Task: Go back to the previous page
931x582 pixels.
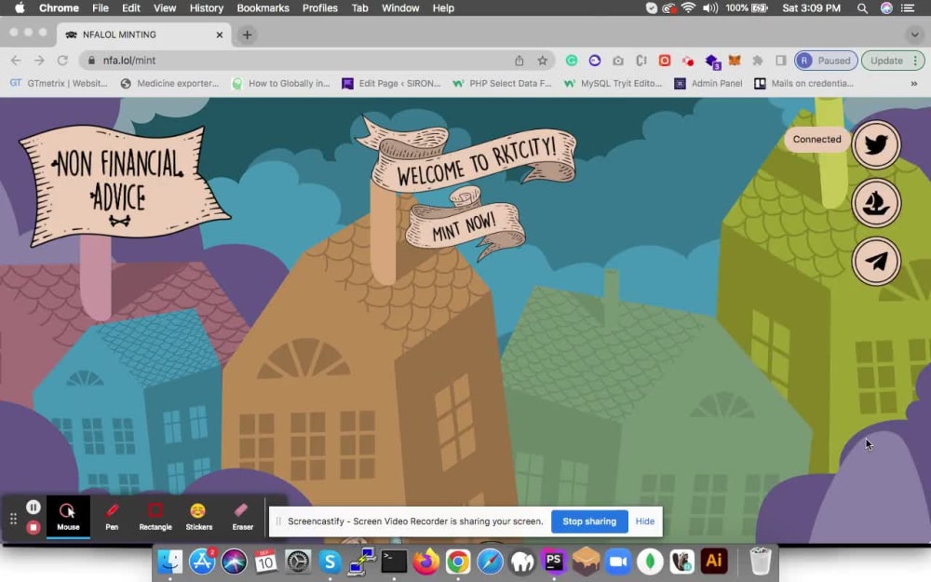Action: coord(16,61)
